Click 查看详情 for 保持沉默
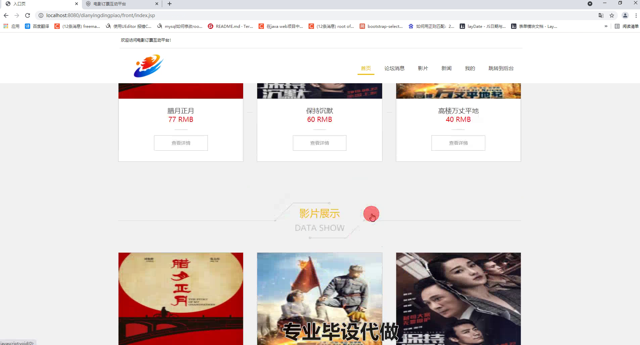640x345 pixels. click(320, 143)
